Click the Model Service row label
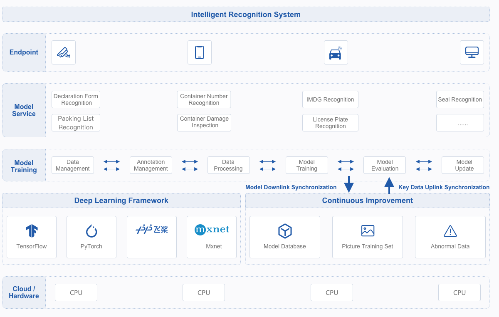This screenshot has width=499, height=317. pyautogui.click(x=24, y=110)
